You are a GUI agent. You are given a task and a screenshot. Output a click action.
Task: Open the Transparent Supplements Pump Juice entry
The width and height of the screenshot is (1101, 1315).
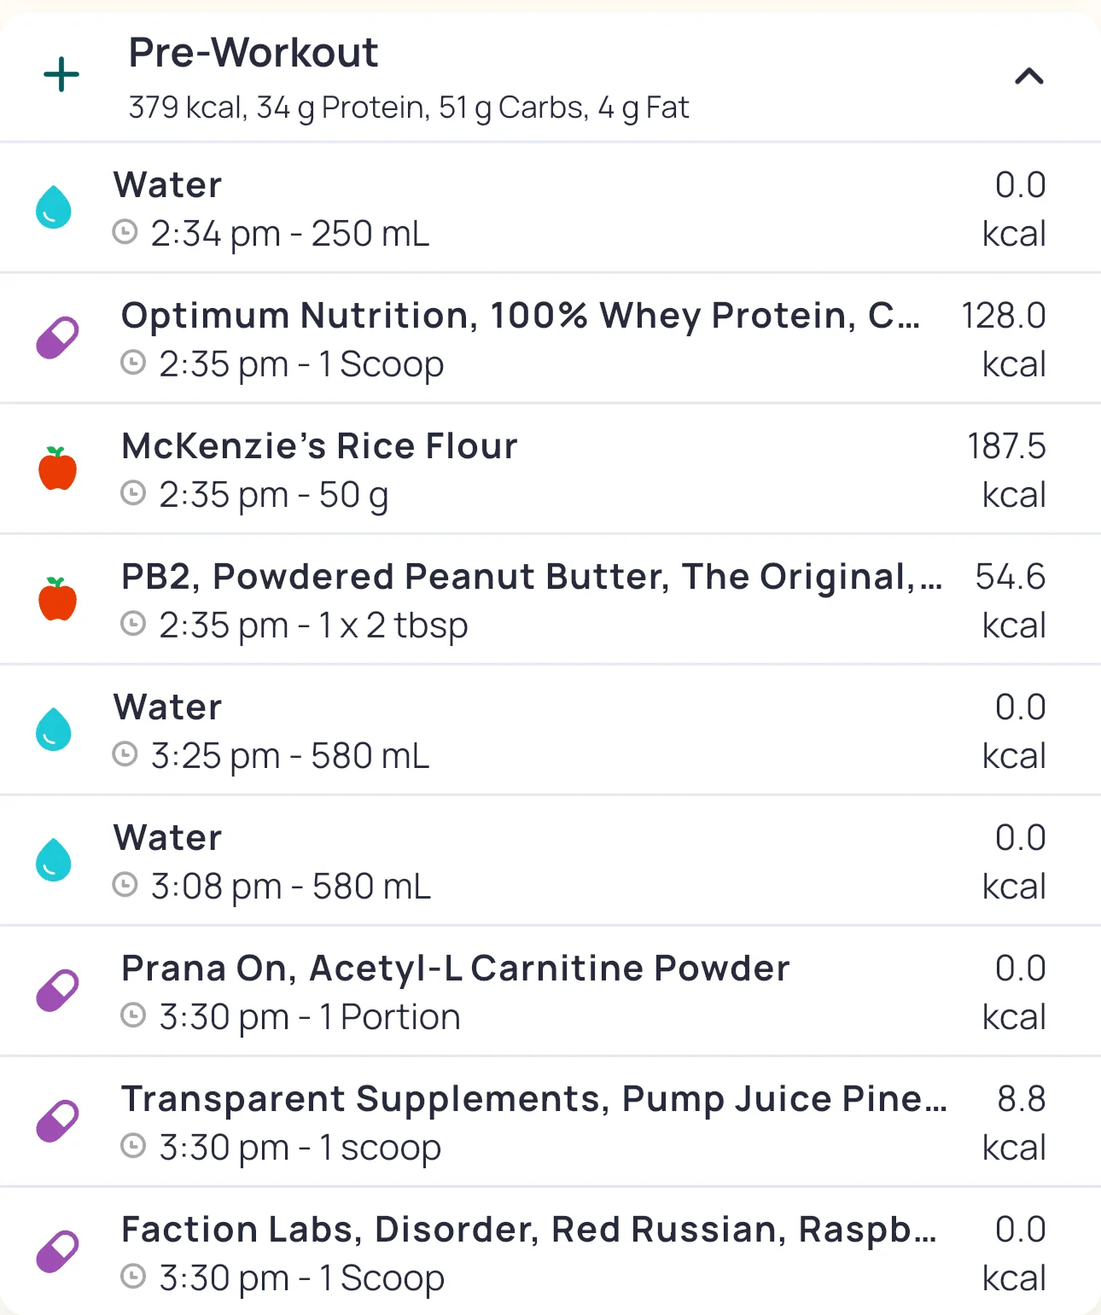[x=533, y=1099]
